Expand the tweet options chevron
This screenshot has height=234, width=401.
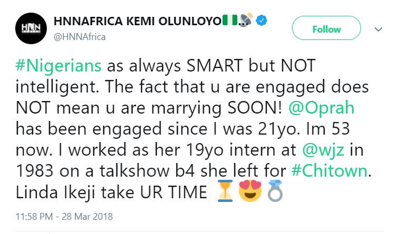click(x=378, y=29)
